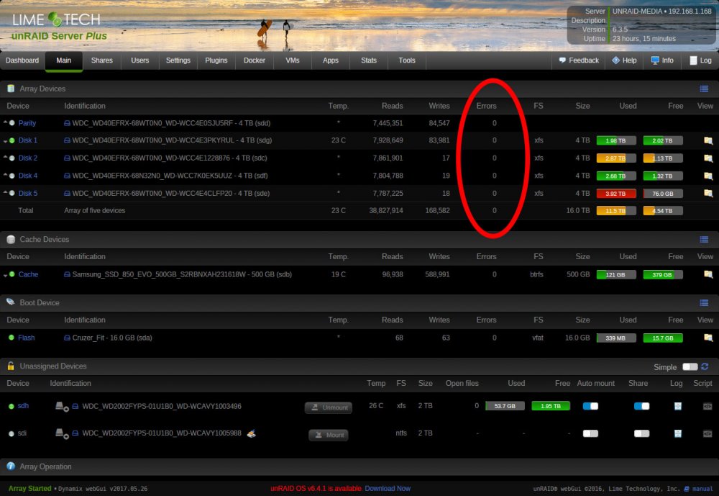719x496 pixels.
Task: Click the Cache free-space bar 379 GB
Action: coord(663,275)
